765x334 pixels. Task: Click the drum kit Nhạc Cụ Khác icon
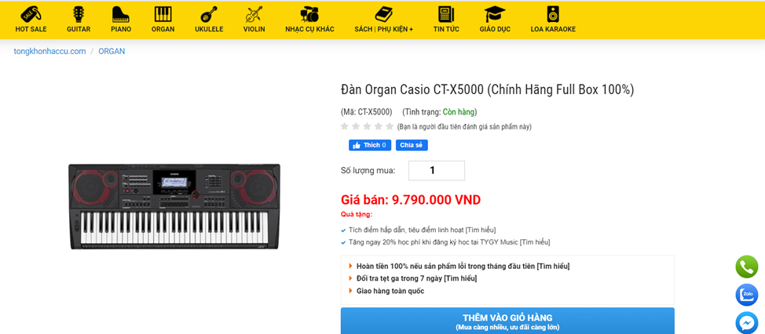pyautogui.click(x=309, y=14)
